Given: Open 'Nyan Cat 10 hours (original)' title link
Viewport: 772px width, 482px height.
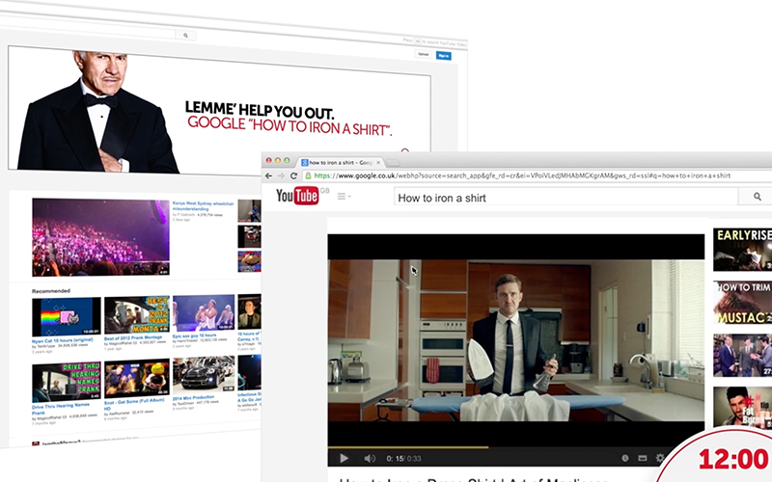Looking at the screenshot, I should pos(62,340).
